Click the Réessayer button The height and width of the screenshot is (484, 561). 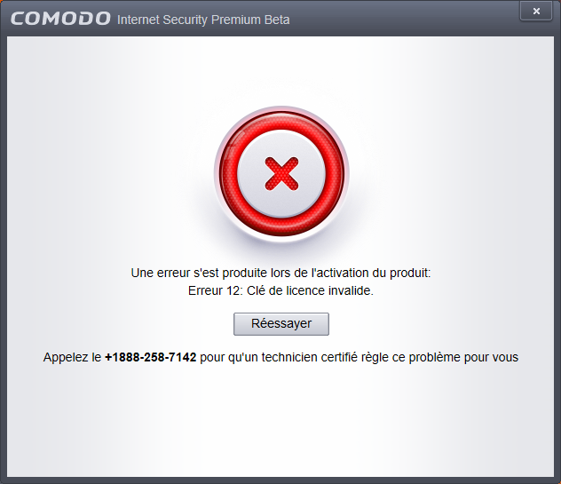[281, 324]
